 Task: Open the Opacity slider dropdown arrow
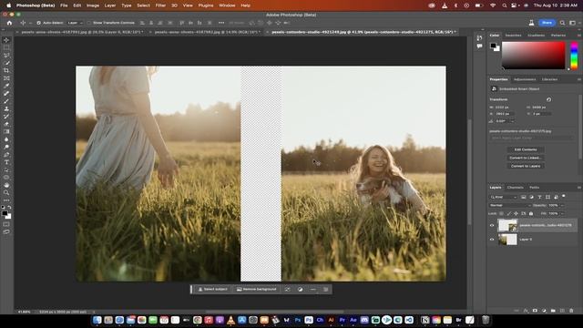coord(562,205)
